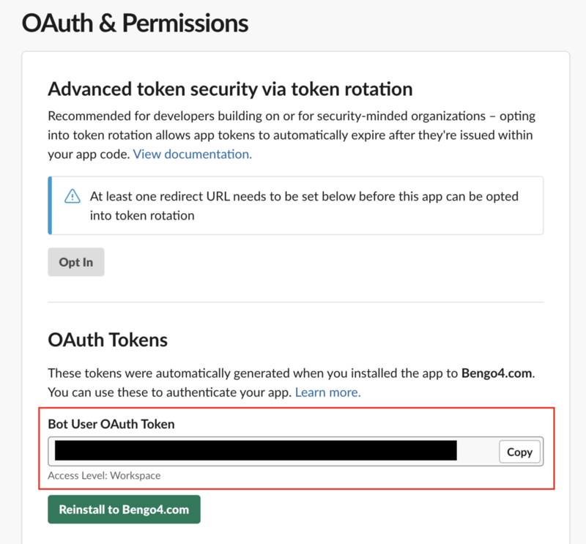The height and width of the screenshot is (544, 586).
Task: Click the blacked-out token value
Action: pyautogui.click(x=256, y=450)
